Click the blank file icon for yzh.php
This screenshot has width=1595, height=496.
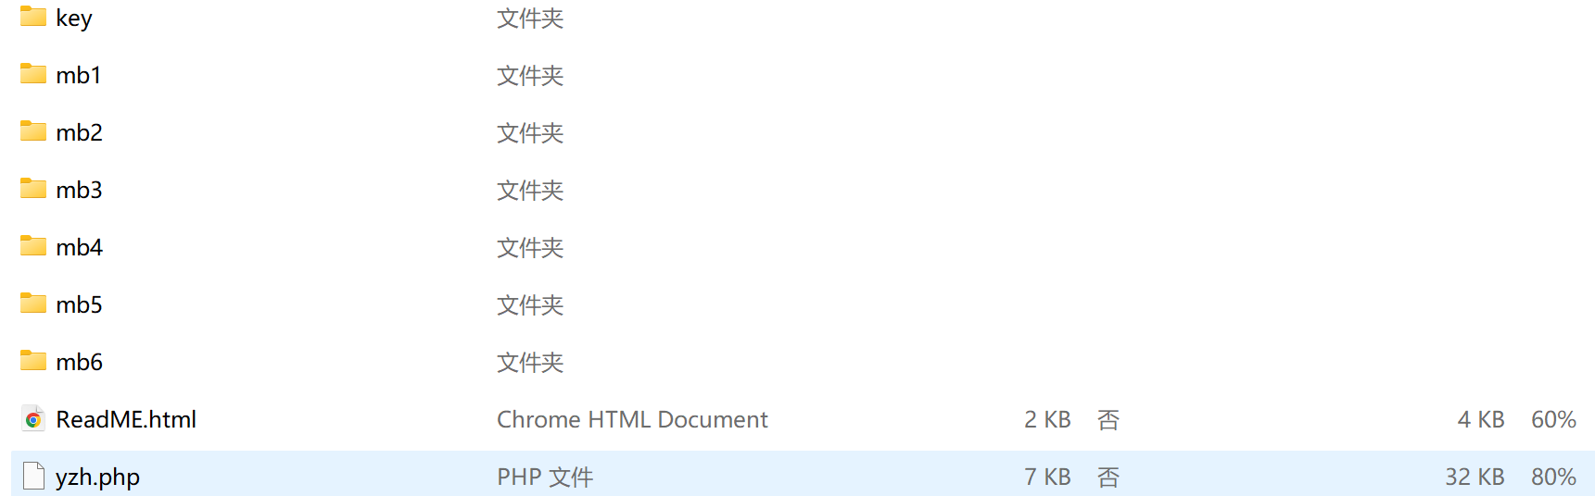pos(33,476)
